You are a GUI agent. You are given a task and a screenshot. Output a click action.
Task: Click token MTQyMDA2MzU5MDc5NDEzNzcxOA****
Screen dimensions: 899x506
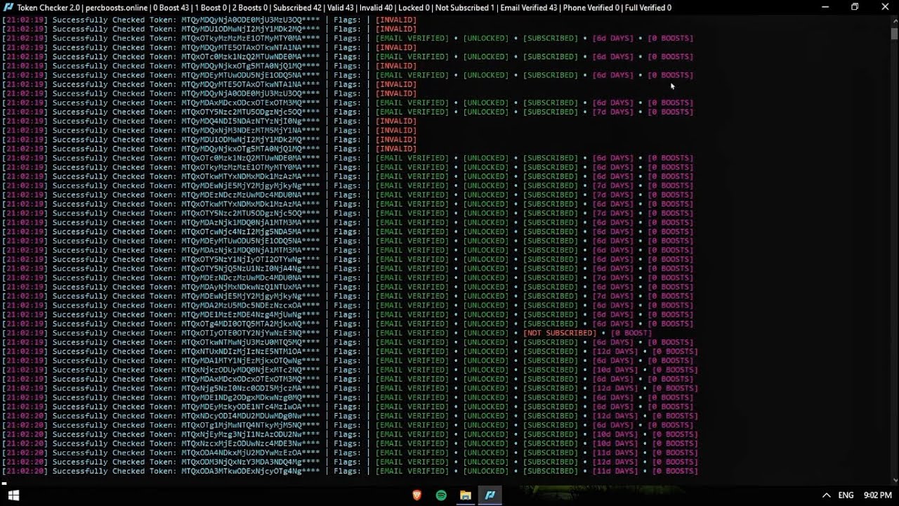pyautogui.click(x=251, y=305)
